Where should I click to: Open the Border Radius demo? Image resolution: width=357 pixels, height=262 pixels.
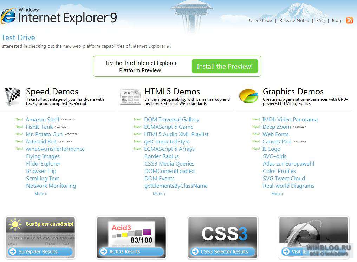(162, 156)
